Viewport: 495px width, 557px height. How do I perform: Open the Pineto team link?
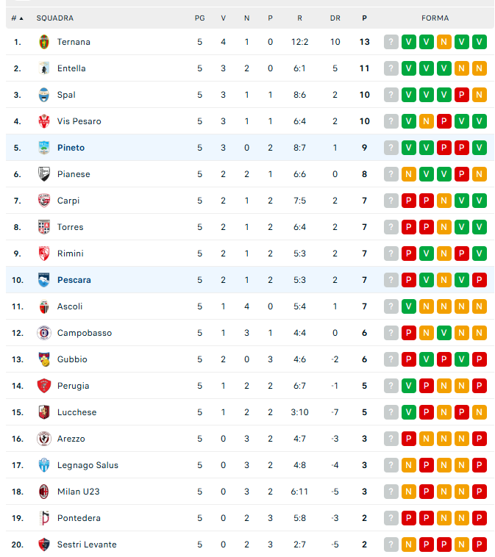click(71, 148)
